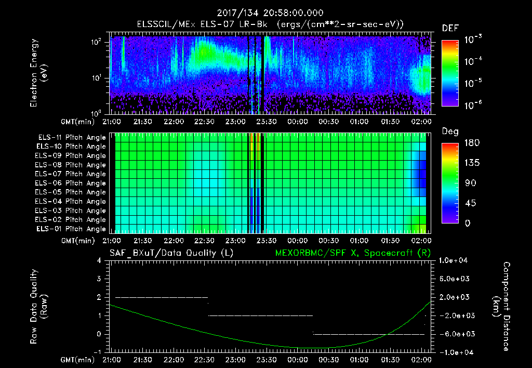
Task: Click the 10^0 energy axis tick label
Action: pos(97,113)
